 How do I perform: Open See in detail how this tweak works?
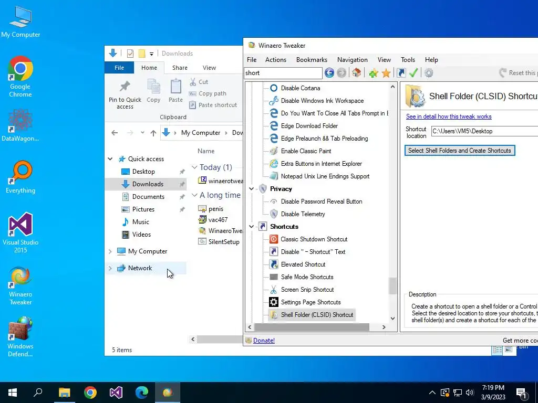(x=449, y=116)
